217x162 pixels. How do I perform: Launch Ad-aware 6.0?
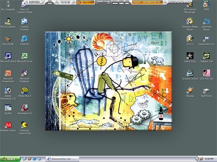pyautogui.click(x=24, y=109)
